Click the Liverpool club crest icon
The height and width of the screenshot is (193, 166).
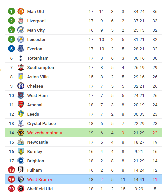click(x=21, y=21)
